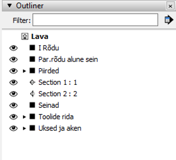
Task: Click the group icon beside I Rõdu
Action: coord(32,48)
